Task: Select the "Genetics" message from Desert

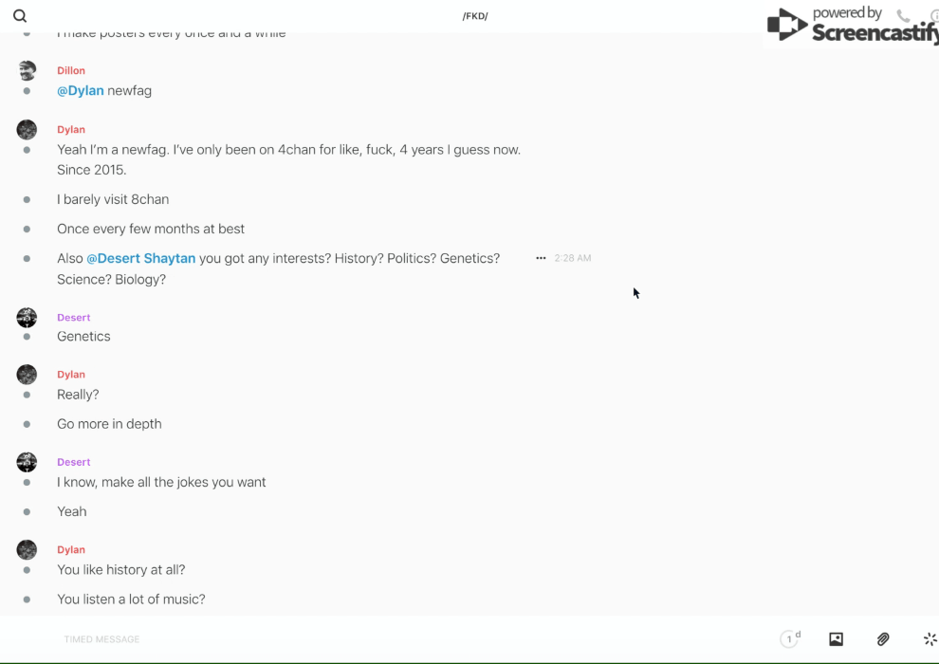Action: [x=83, y=337]
